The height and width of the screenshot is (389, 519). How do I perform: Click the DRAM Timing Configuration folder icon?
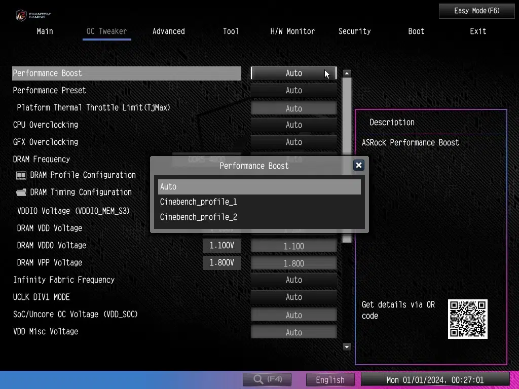click(x=21, y=192)
